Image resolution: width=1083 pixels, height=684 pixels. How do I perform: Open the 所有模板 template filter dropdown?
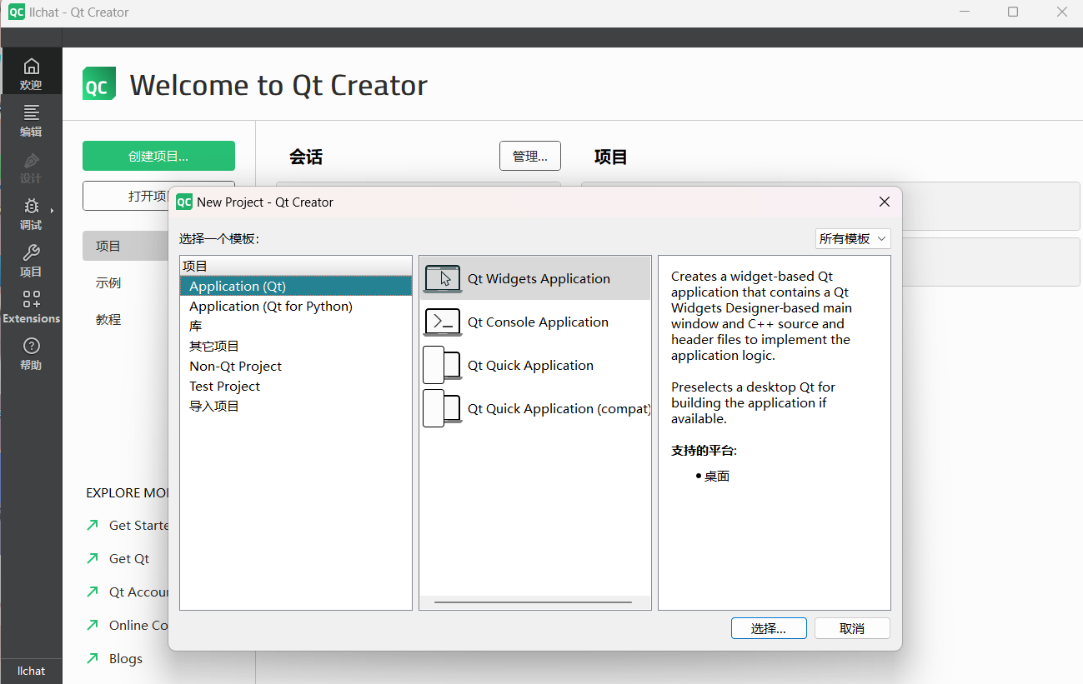pos(853,238)
